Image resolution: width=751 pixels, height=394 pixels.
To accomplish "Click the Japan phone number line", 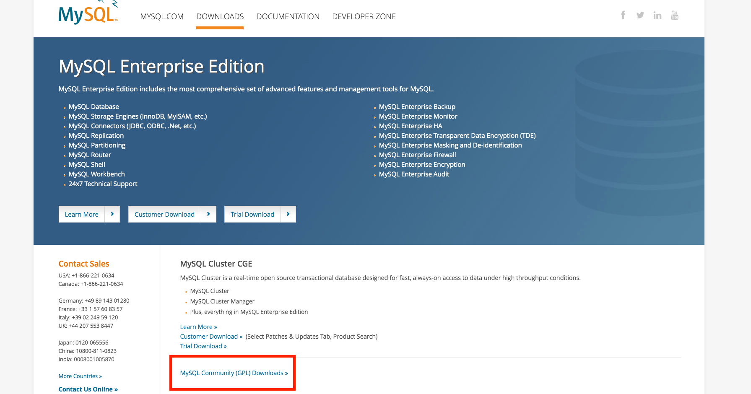I will click(83, 343).
